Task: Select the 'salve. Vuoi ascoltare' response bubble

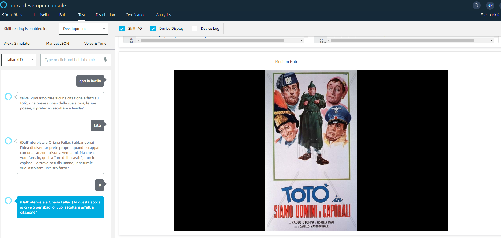Action: pyautogui.click(x=60, y=103)
